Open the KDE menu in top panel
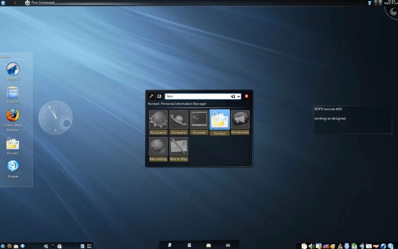398x249 pixels. pos(3,3)
